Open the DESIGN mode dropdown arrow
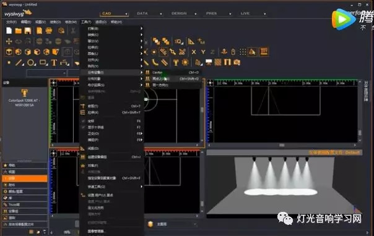Screen dimensions: 374x236 pyautogui.click(x=196, y=14)
